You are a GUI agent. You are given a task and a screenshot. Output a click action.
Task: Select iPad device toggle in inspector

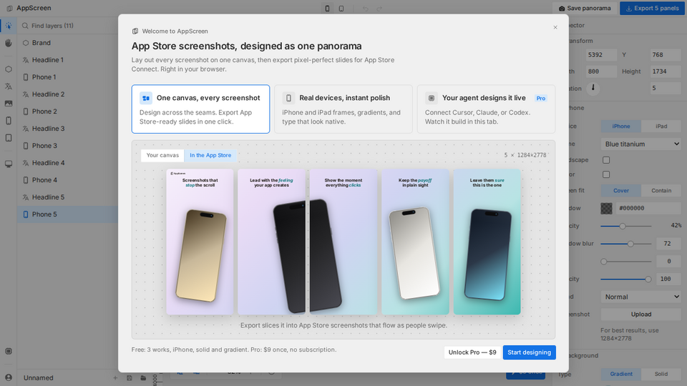click(661, 126)
